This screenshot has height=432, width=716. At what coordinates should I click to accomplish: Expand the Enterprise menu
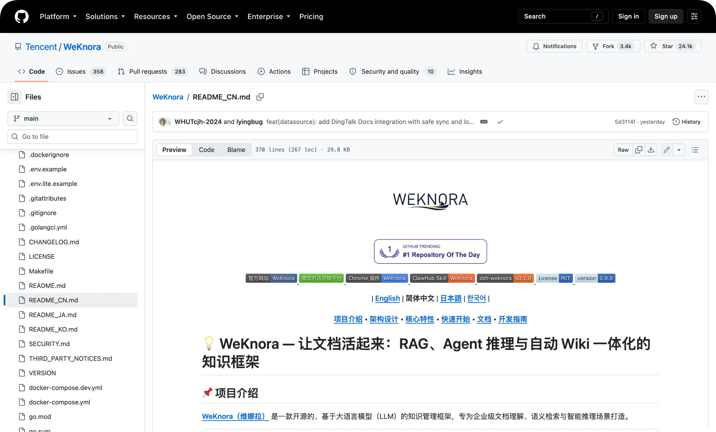269,16
